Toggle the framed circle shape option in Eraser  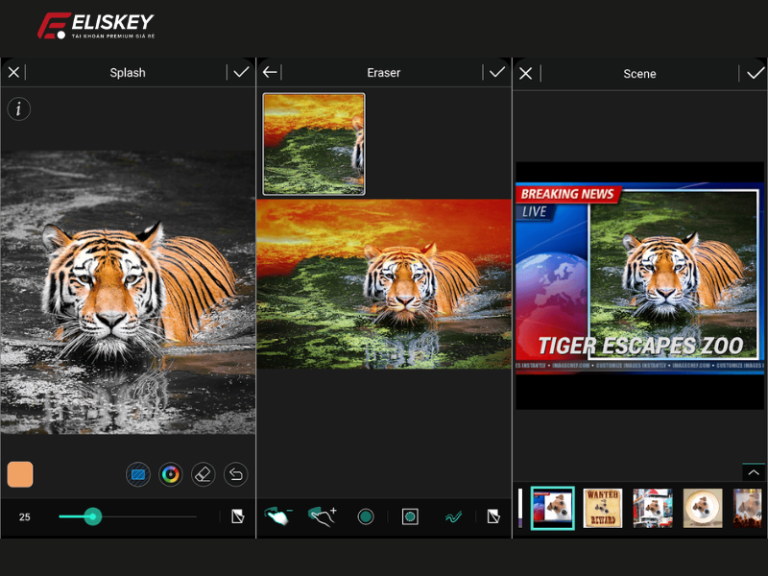pos(409,516)
